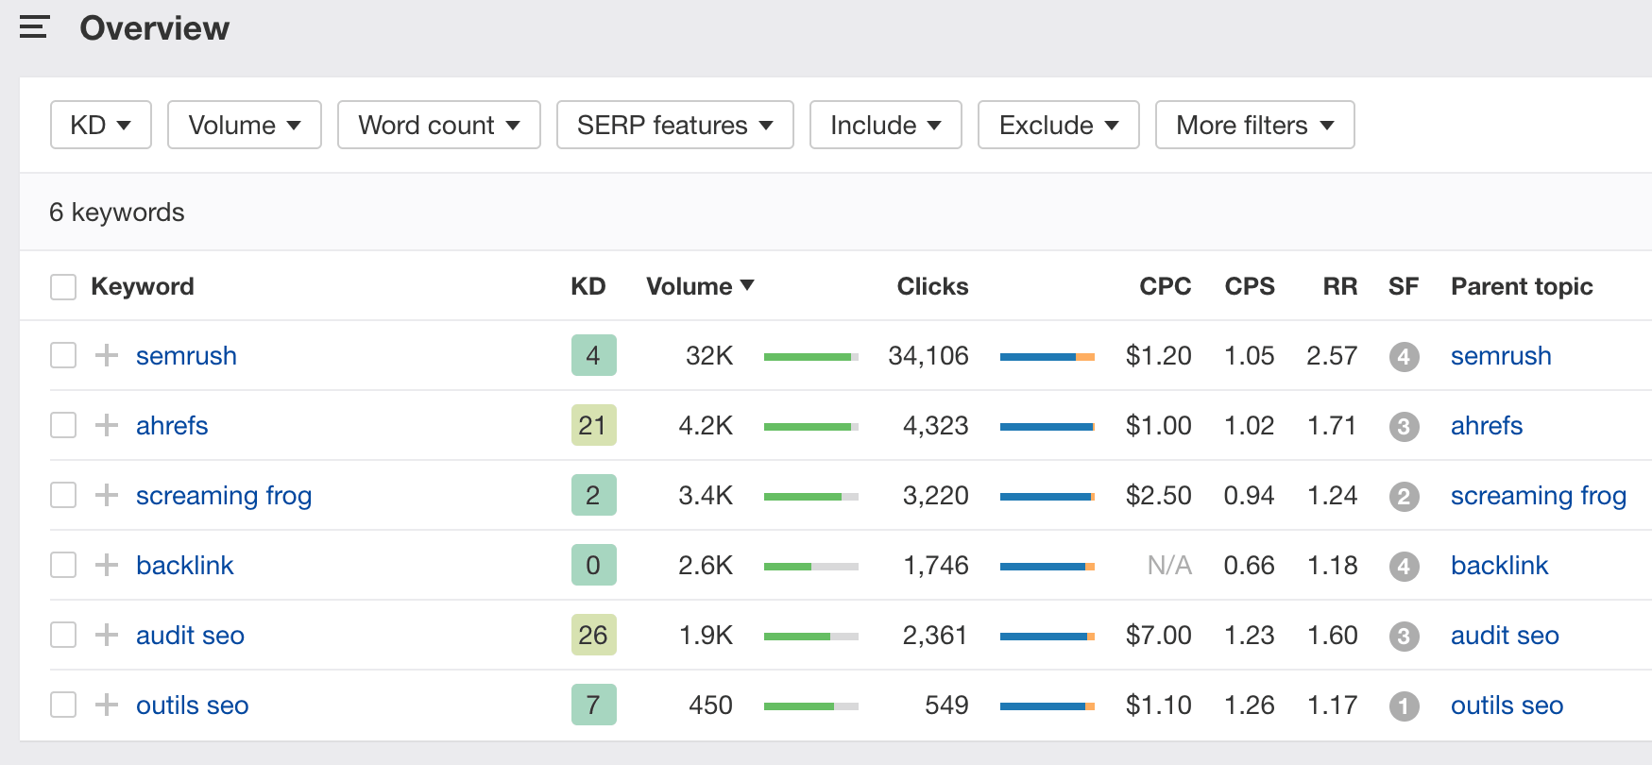Click the KD badge 0 for backlink
The image size is (1652, 765).
tap(593, 565)
